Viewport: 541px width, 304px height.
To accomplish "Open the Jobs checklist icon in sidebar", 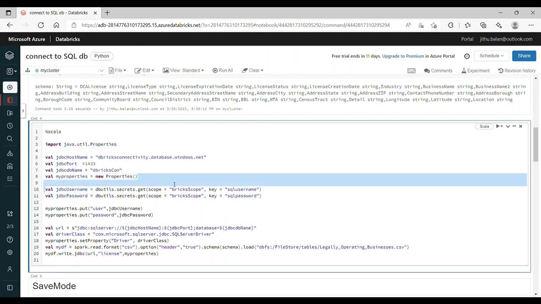I will pyautogui.click(x=10, y=179).
